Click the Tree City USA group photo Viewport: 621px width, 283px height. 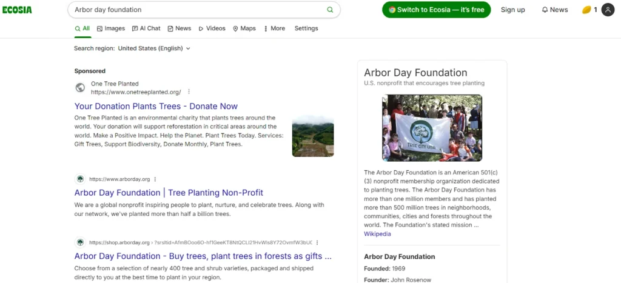(432, 128)
